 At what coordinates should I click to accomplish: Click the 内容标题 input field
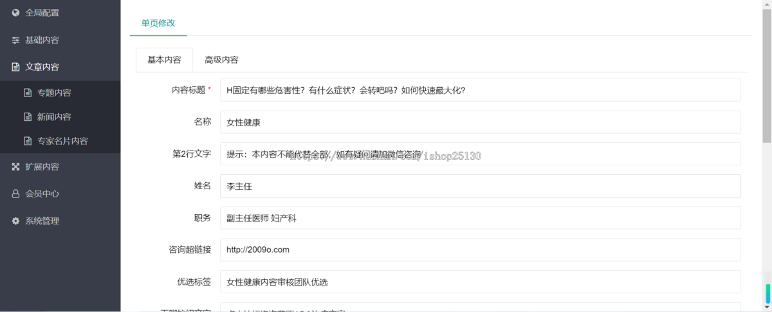tap(480, 90)
